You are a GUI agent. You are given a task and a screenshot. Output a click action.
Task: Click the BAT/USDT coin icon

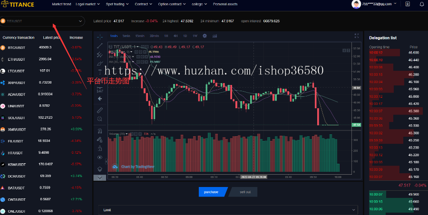(3, 188)
